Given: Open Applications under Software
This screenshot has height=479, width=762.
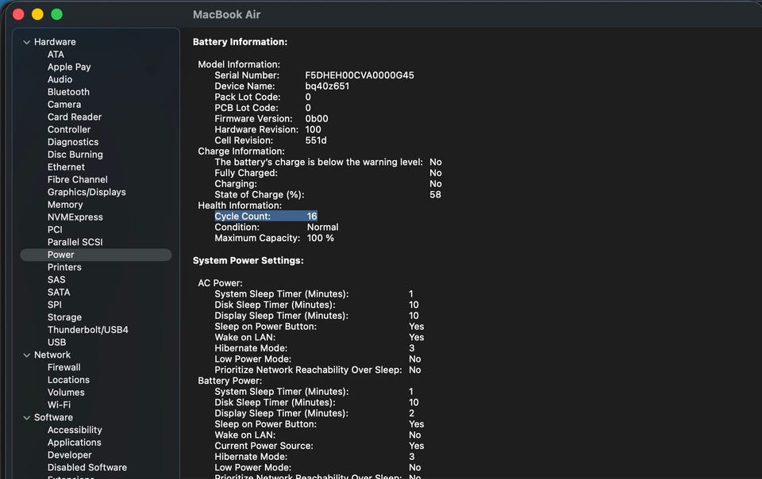Looking at the screenshot, I should [75, 443].
